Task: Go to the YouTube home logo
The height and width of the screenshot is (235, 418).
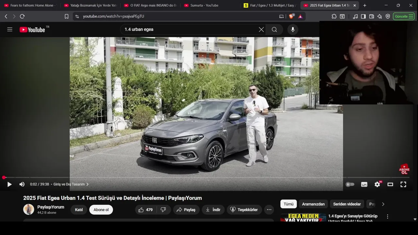Action: (32, 30)
